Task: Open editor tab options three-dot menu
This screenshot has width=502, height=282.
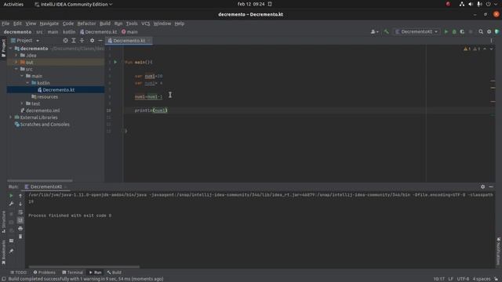Action: coord(491,41)
